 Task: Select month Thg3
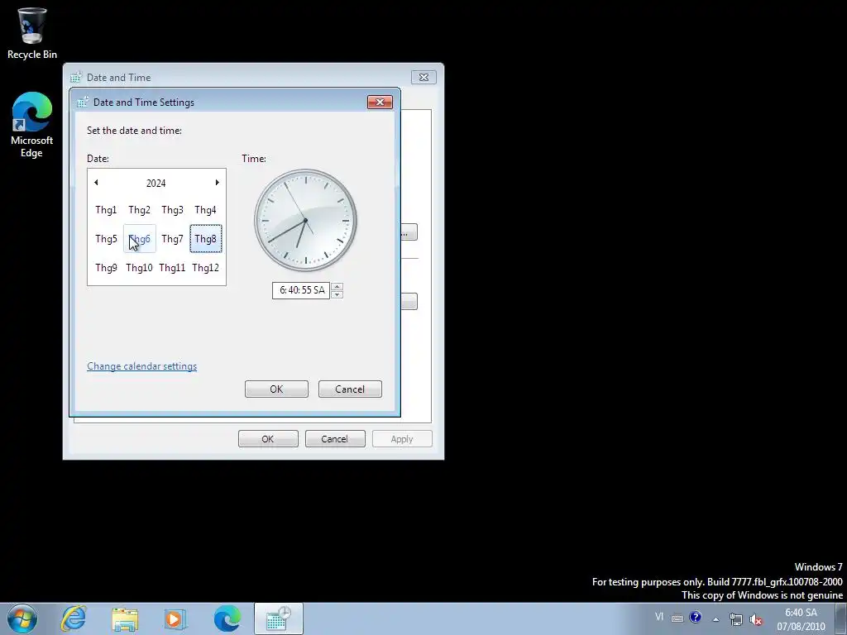[172, 210]
